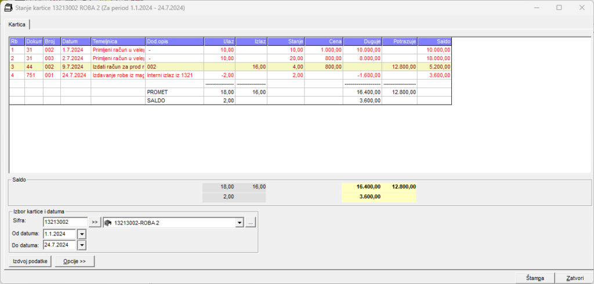Click the Saldo column header in the grid
594x284 pixels.
click(x=434, y=42)
